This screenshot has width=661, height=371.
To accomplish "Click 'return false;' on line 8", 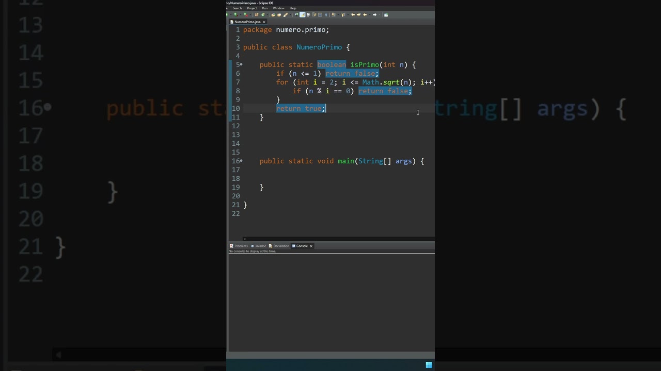I will click(385, 91).
